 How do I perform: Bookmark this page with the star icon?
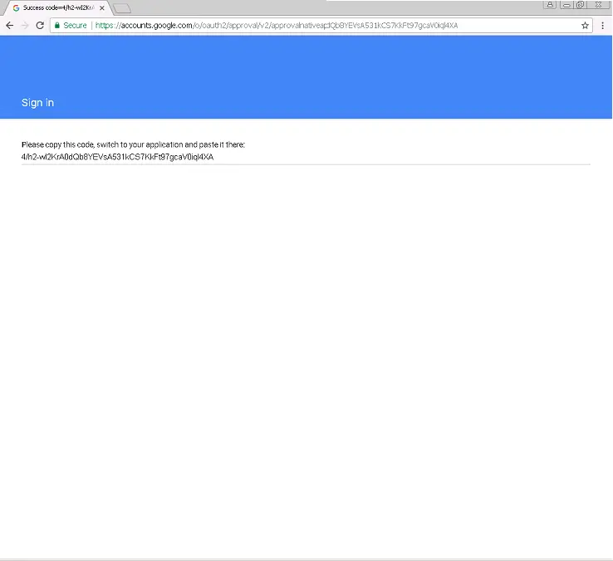(585, 26)
